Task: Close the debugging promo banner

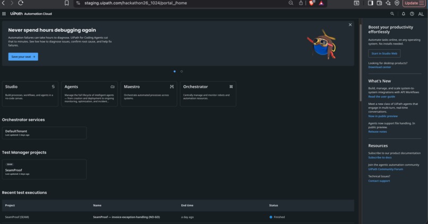Action: [x=350, y=25]
